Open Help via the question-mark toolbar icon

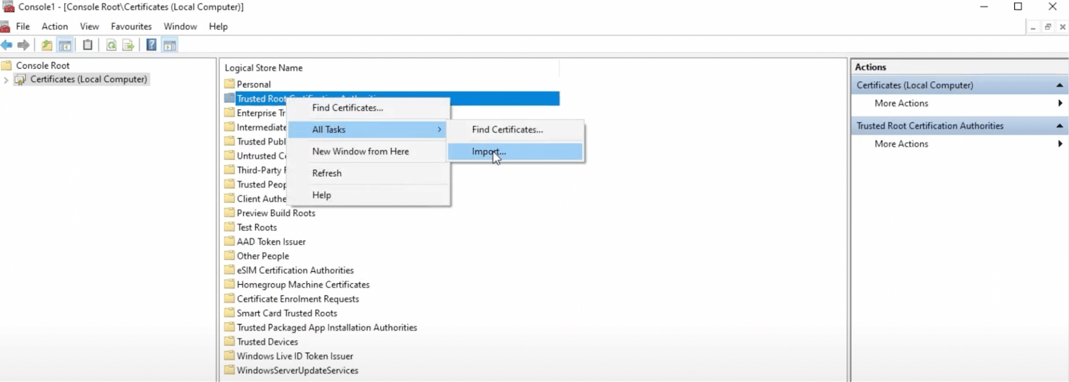152,45
